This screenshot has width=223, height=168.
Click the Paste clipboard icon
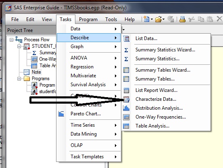pos(210,19)
